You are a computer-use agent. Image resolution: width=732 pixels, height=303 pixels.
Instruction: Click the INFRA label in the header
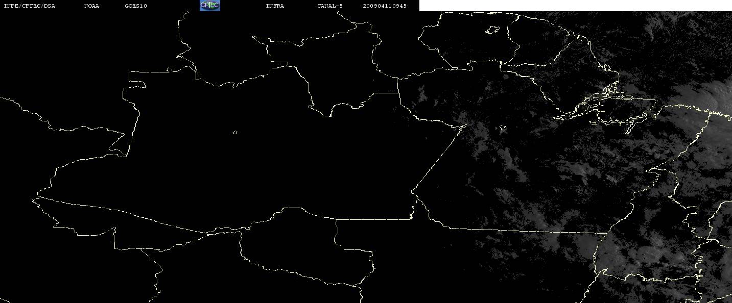point(275,6)
